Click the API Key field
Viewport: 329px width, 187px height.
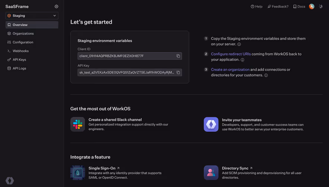(129, 72)
